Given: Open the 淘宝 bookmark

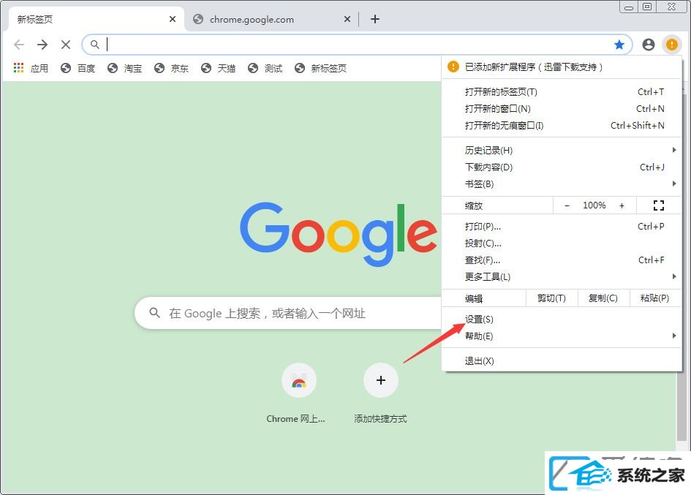Looking at the screenshot, I should 125,68.
